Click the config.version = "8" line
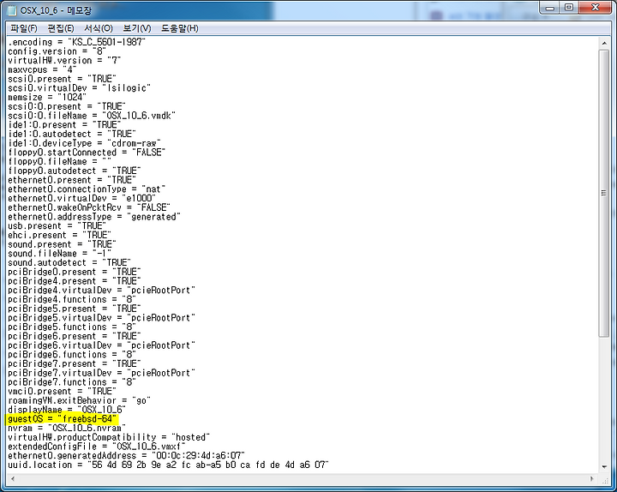617x492 pixels. [x=57, y=51]
